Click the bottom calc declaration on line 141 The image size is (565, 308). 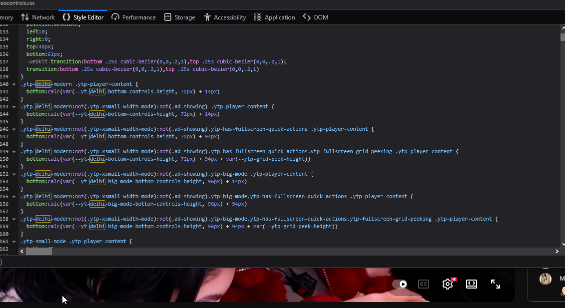[x=123, y=91]
